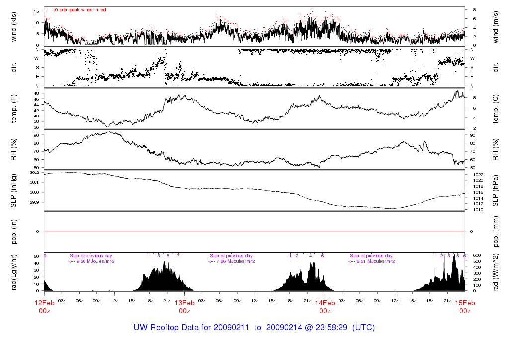Select the right-side 'RH (%)' axis label

pyautogui.click(x=496, y=150)
